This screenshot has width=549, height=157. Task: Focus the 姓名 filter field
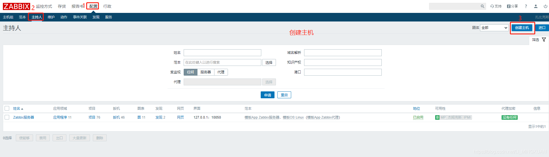[x=222, y=53]
